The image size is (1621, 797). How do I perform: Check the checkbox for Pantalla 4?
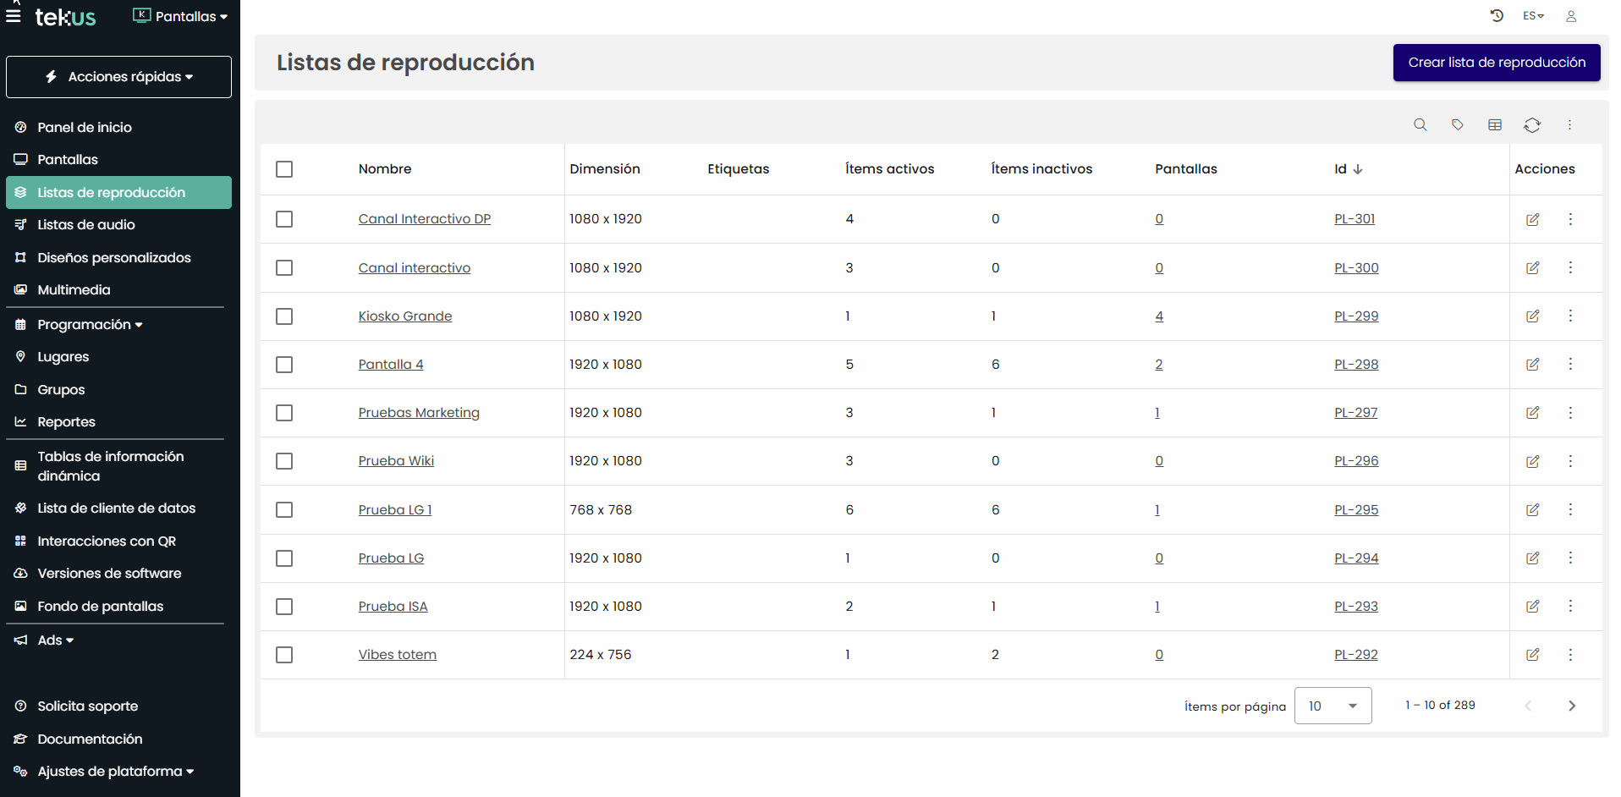pyautogui.click(x=283, y=365)
